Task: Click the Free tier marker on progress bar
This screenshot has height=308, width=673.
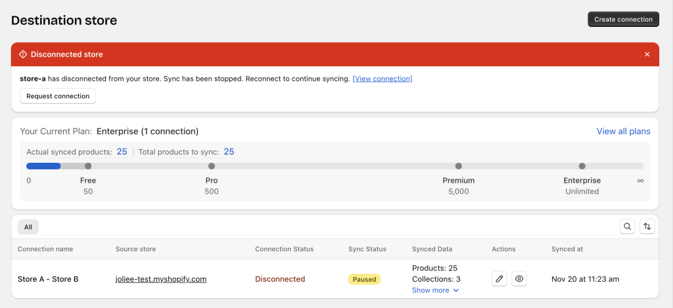Action: click(88, 166)
